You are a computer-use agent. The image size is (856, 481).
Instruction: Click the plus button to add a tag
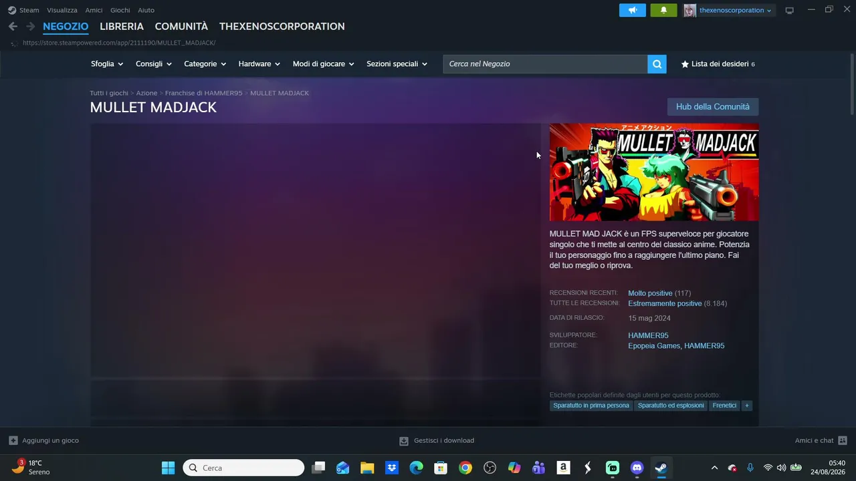click(747, 406)
